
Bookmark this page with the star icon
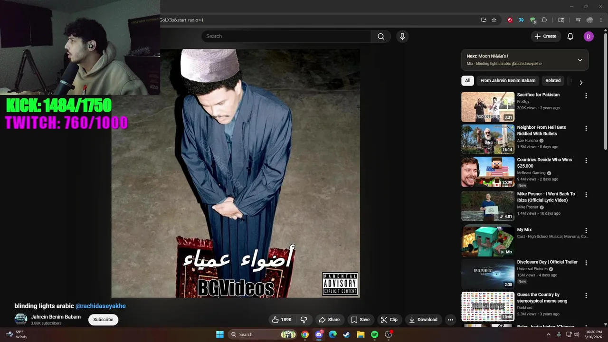click(x=494, y=20)
